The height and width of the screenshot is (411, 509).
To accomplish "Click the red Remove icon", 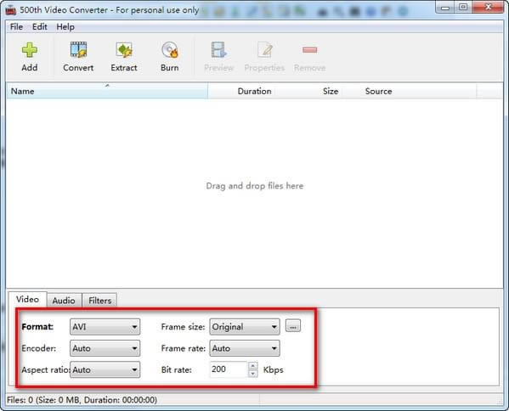I will pyautogui.click(x=309, y=50).
